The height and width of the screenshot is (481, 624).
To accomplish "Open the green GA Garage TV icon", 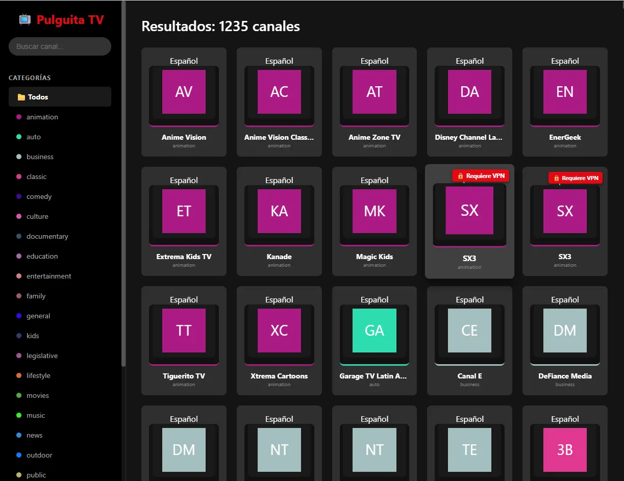I will [374, 331].
